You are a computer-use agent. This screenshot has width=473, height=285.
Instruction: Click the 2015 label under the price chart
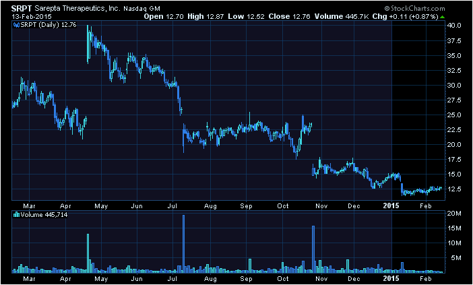pyautogui.click(x=391, y=205)
